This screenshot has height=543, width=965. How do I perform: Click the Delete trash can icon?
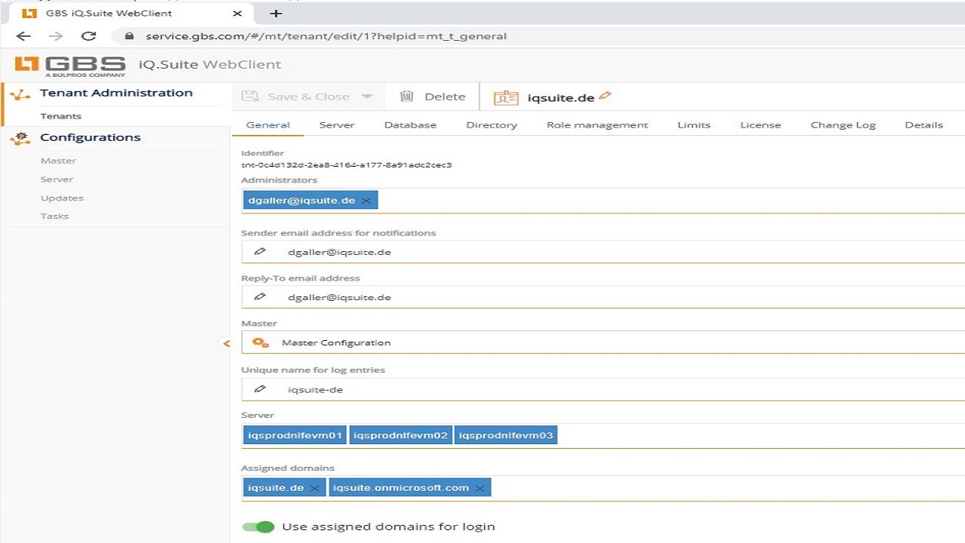406,97
